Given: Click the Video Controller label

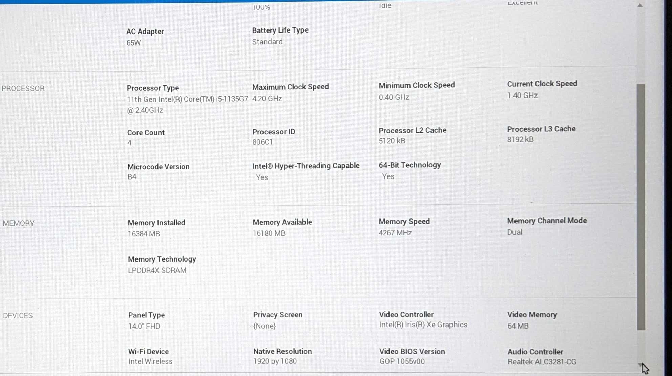Looking at the screenshot, I should point(406,315).
